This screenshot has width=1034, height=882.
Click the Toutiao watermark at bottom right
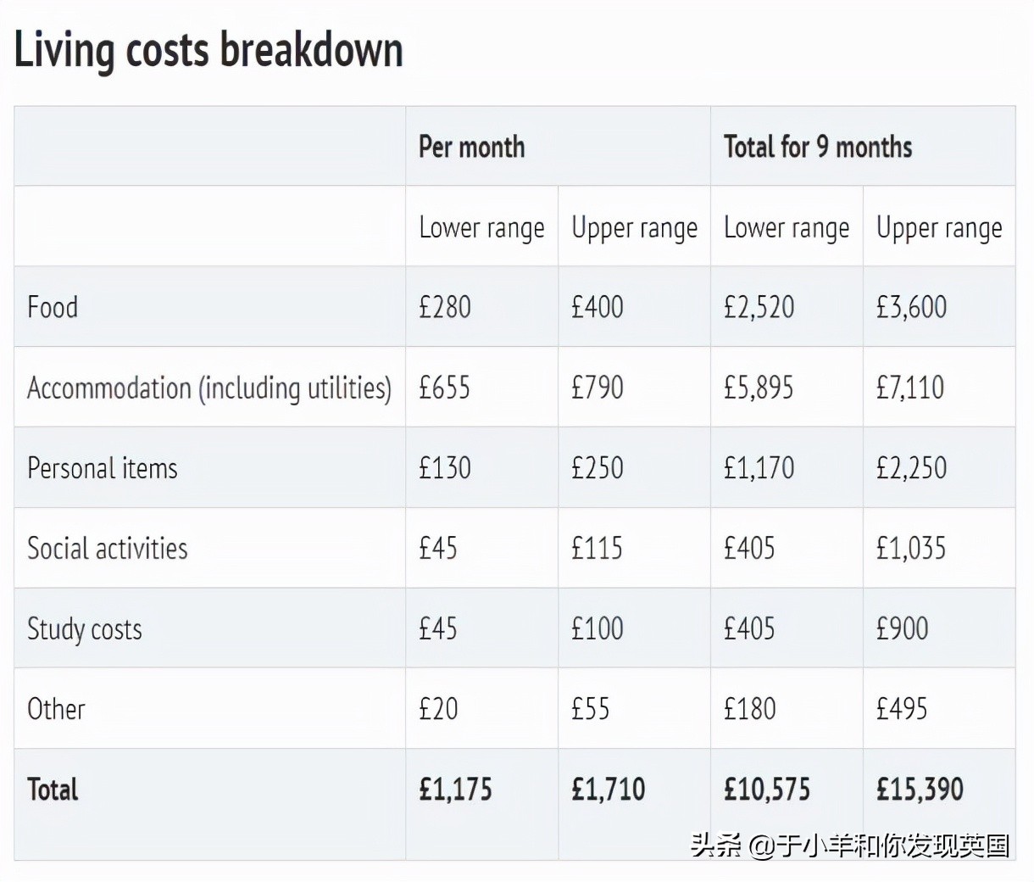pos(850,845)
